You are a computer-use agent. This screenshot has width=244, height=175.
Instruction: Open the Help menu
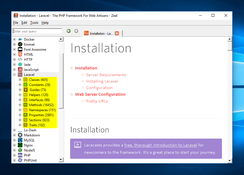coord(45,23)
